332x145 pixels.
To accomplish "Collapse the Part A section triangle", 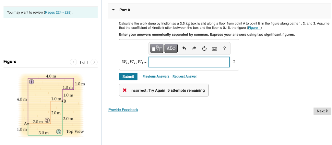I will 113,10.
